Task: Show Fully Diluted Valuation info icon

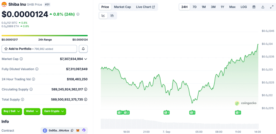Action: pyautogui.click(x=37, y=69)
